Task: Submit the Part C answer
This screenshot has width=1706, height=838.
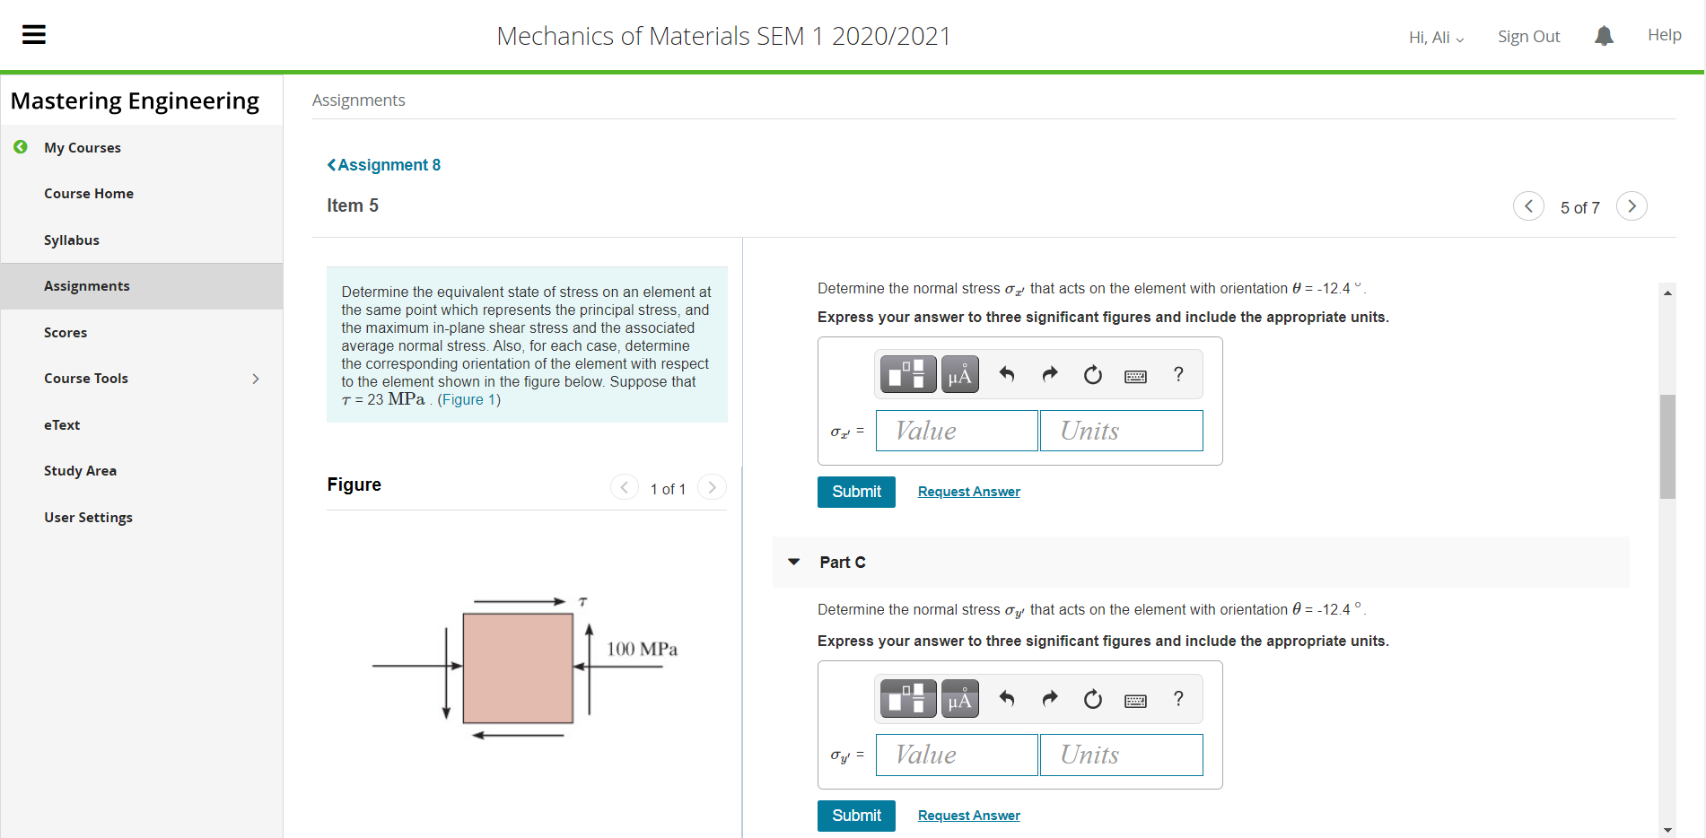Action: [855, 816]
